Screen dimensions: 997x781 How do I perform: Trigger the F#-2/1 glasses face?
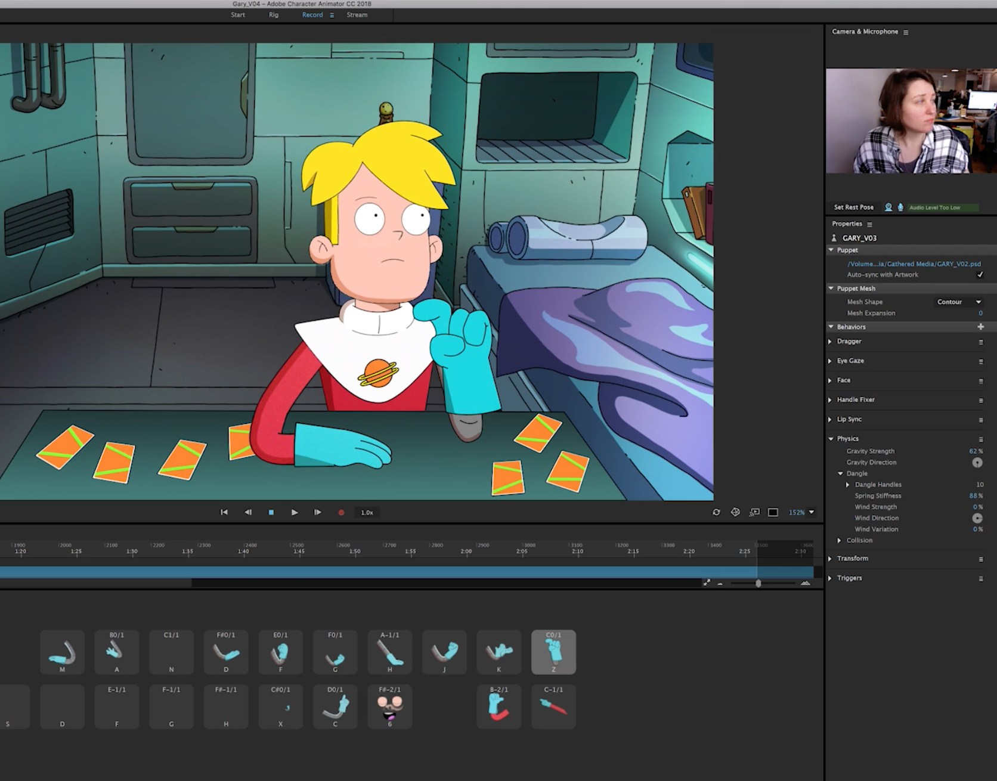(390, 706)
